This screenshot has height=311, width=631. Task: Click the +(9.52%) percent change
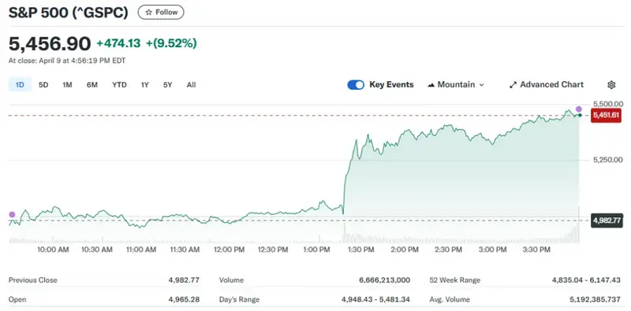click(x=171, y=43)
